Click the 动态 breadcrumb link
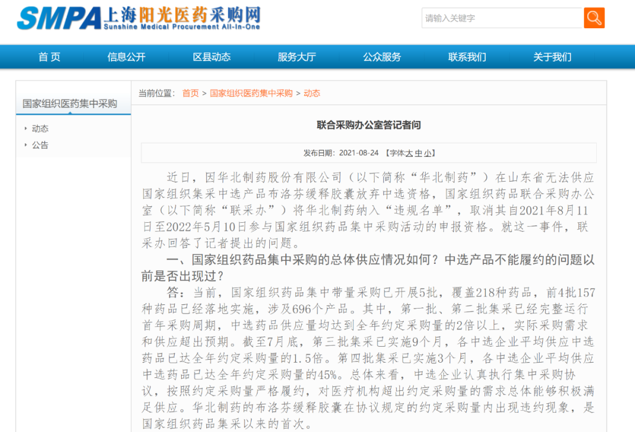The width and height of the screenshot is (635, 432). [x=312, y=93]
